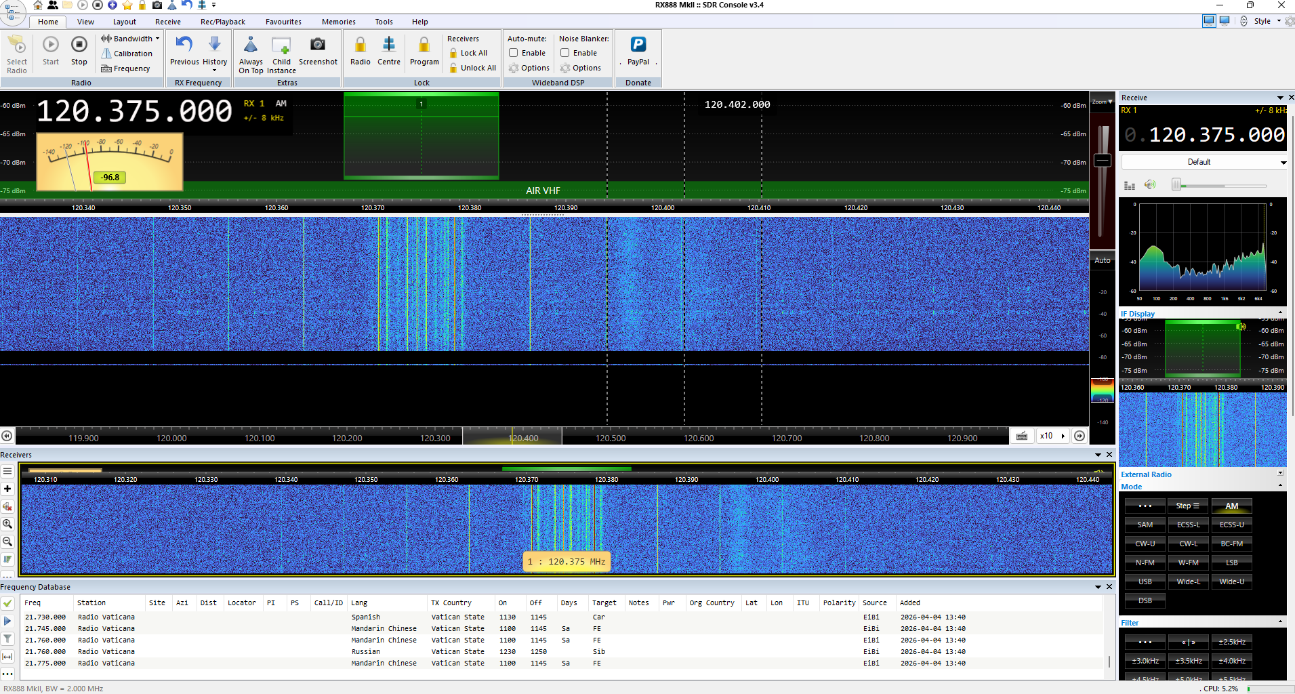Select LSB demodulation mode
Screen dimensions: 1295x694
1231,563
